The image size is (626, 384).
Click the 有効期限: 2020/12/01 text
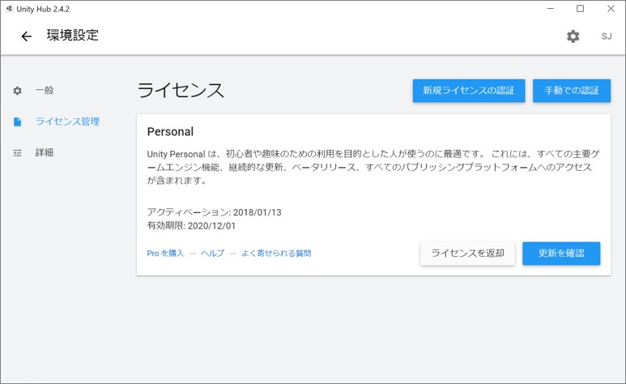(192, 226)
